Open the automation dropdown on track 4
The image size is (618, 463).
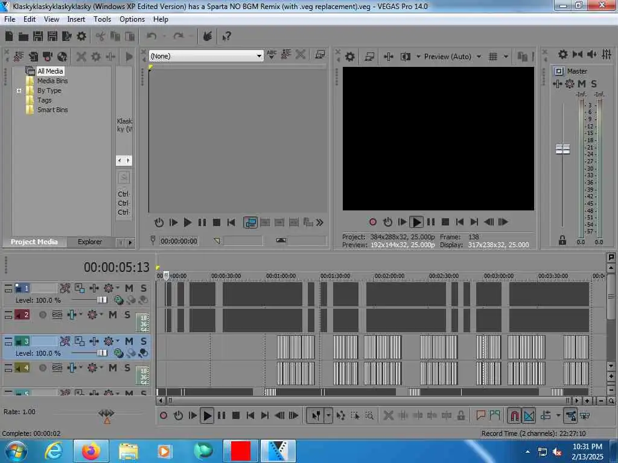101,368
